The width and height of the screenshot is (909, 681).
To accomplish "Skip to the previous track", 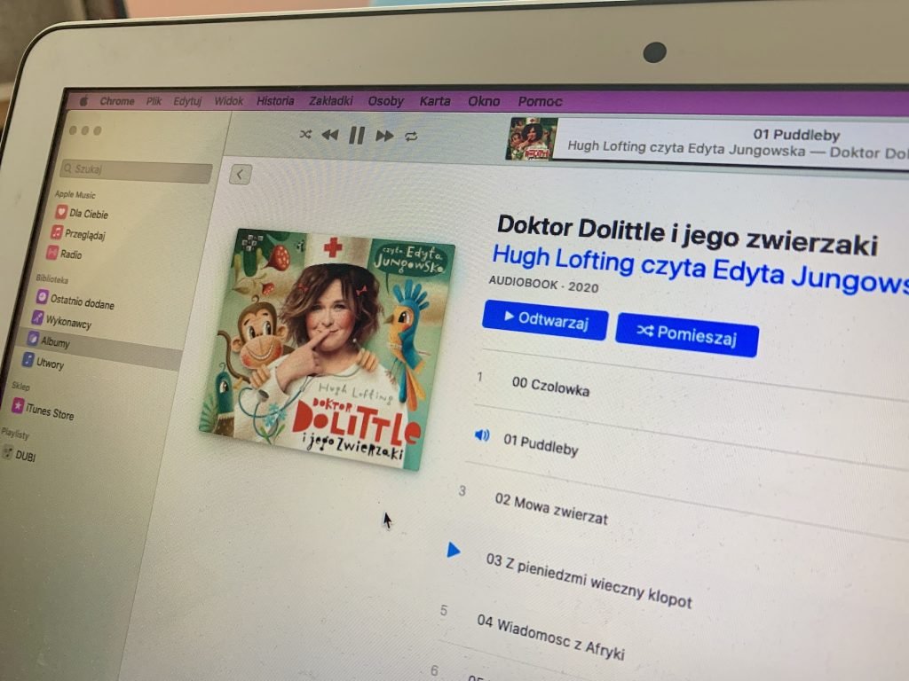I will (x=330, y=135).
